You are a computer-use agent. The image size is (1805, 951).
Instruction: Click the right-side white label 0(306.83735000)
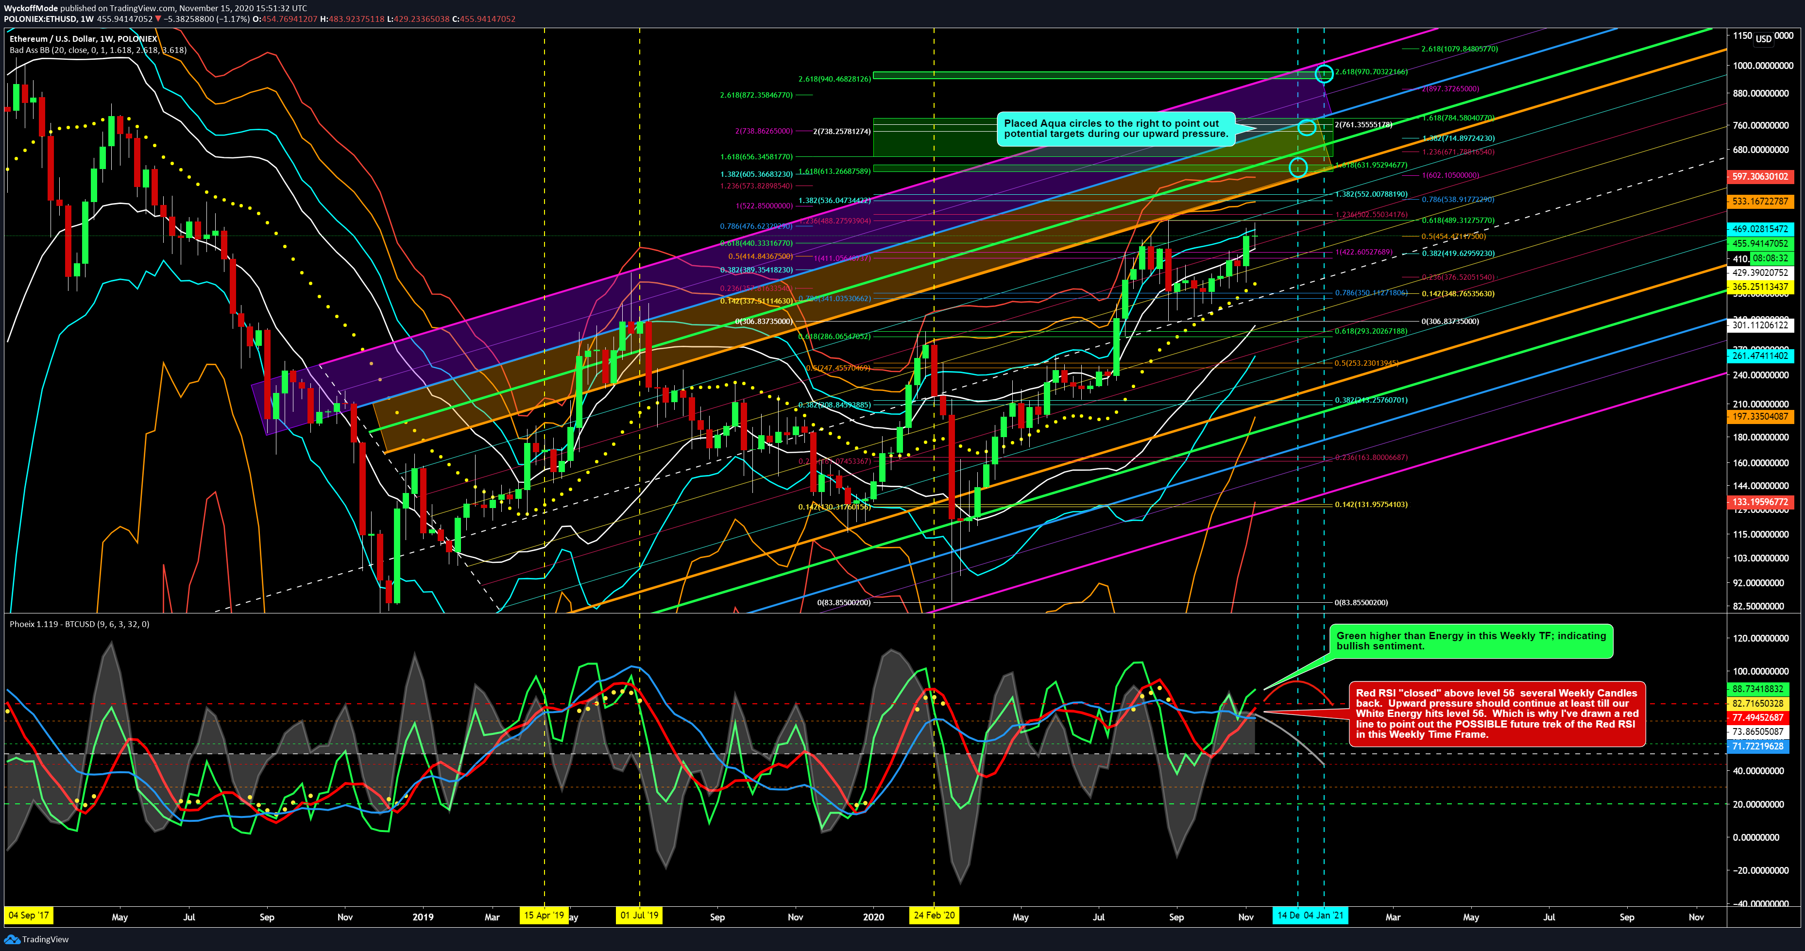point(1450,322)
